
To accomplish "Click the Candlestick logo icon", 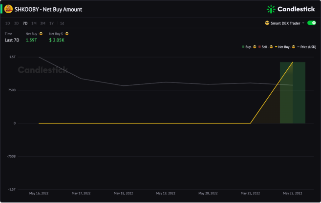I will tap(271, 9).
